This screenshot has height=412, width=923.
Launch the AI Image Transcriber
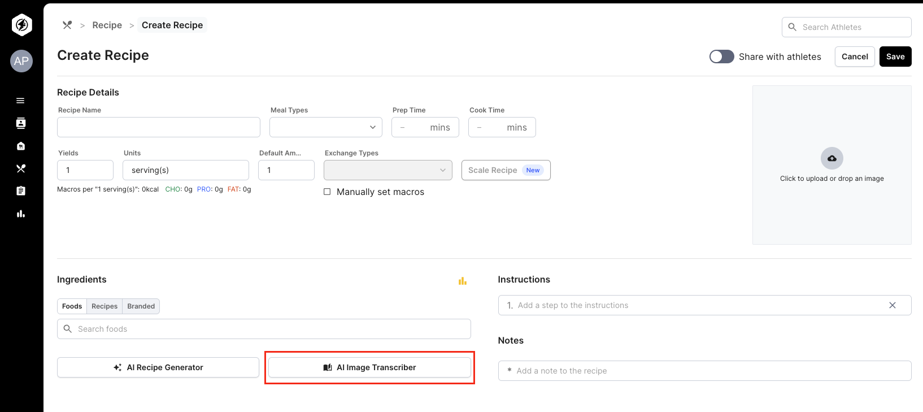pyautogui.click(x=369, y=367)
